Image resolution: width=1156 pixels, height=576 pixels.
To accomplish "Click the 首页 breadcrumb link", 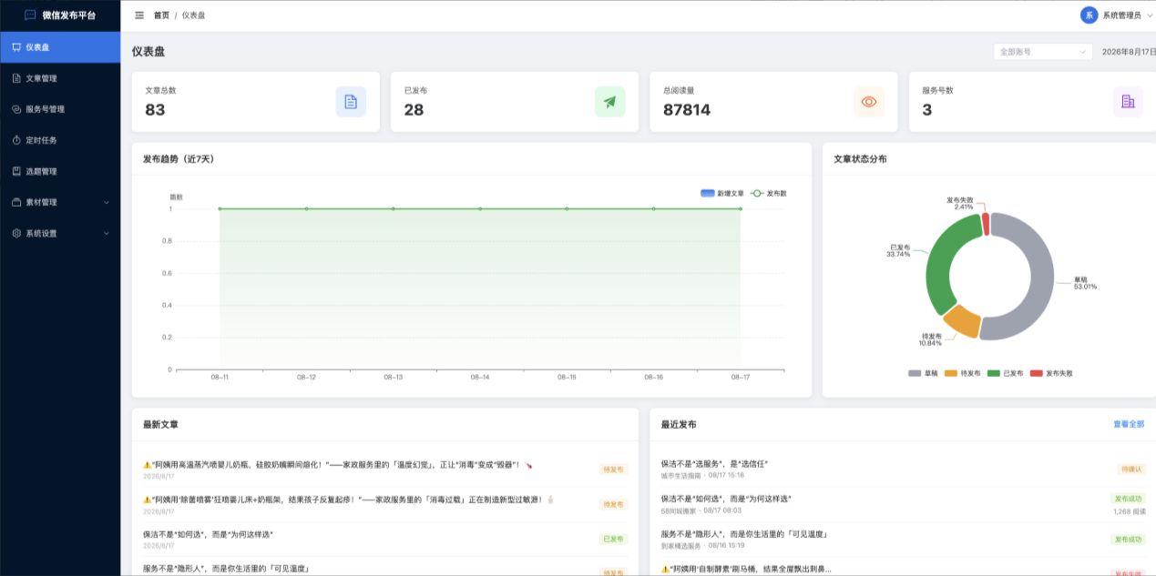I will (x=161, y=15).
